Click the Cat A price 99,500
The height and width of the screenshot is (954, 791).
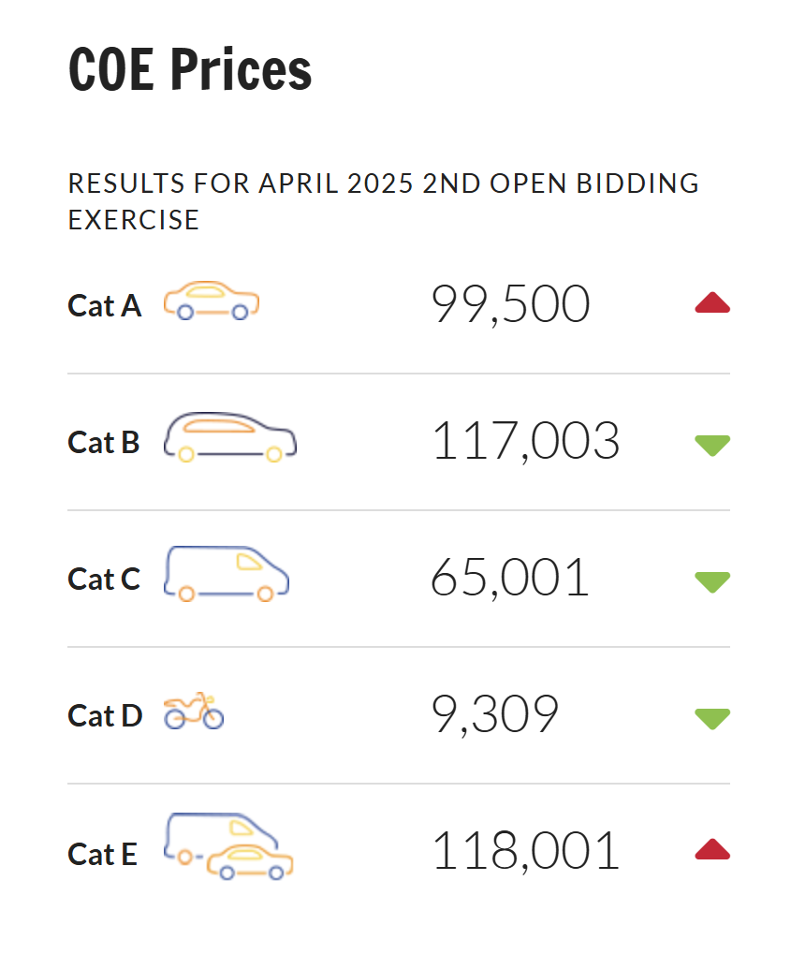click(x=510, y=303)
